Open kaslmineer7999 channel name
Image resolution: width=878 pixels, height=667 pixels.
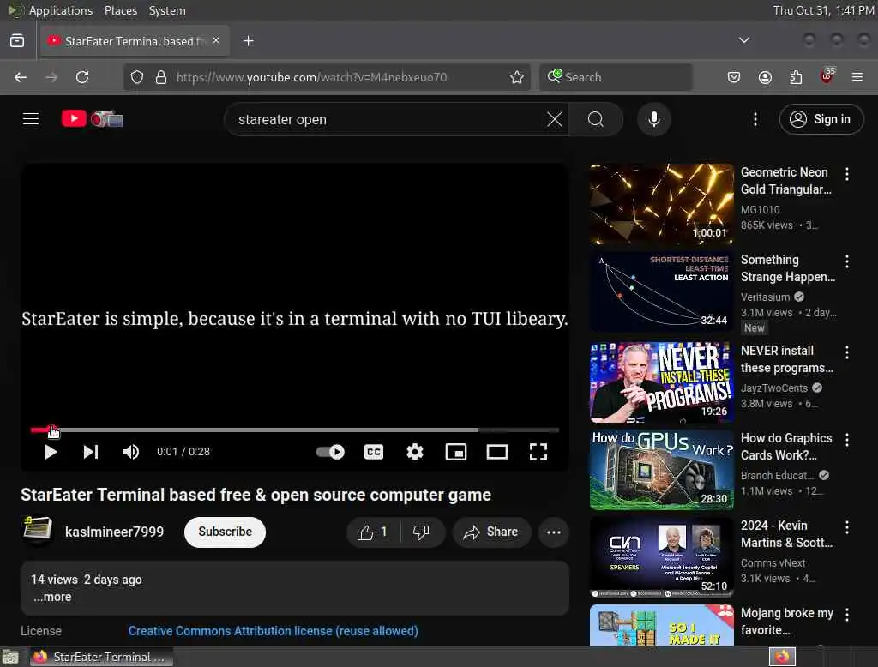click(x=114, y=532)
